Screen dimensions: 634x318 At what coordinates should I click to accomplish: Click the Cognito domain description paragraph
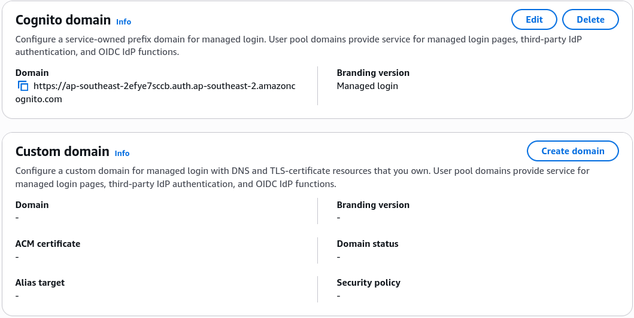(x=298, y=45)
